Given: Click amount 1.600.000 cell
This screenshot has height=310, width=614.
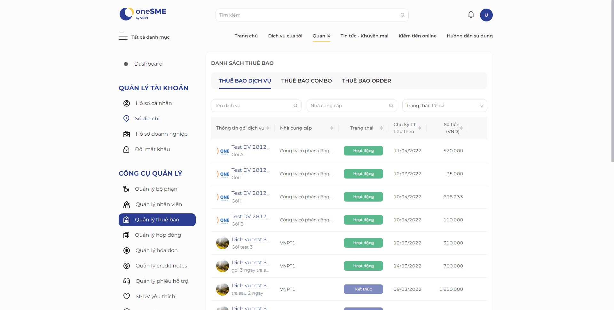Looking at the screenshot, I should 451,289.
